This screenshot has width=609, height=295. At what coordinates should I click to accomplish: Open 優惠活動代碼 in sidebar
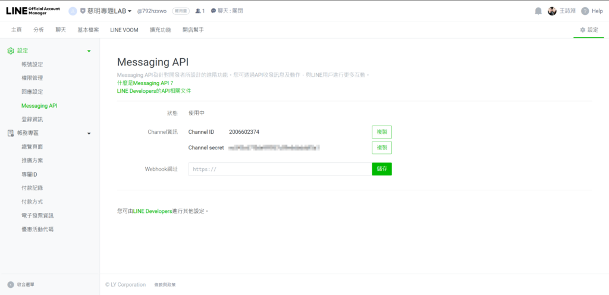point(37,230)
